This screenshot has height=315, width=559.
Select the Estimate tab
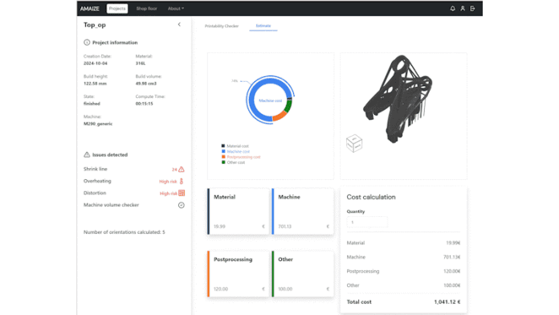(x=263, y=26)
